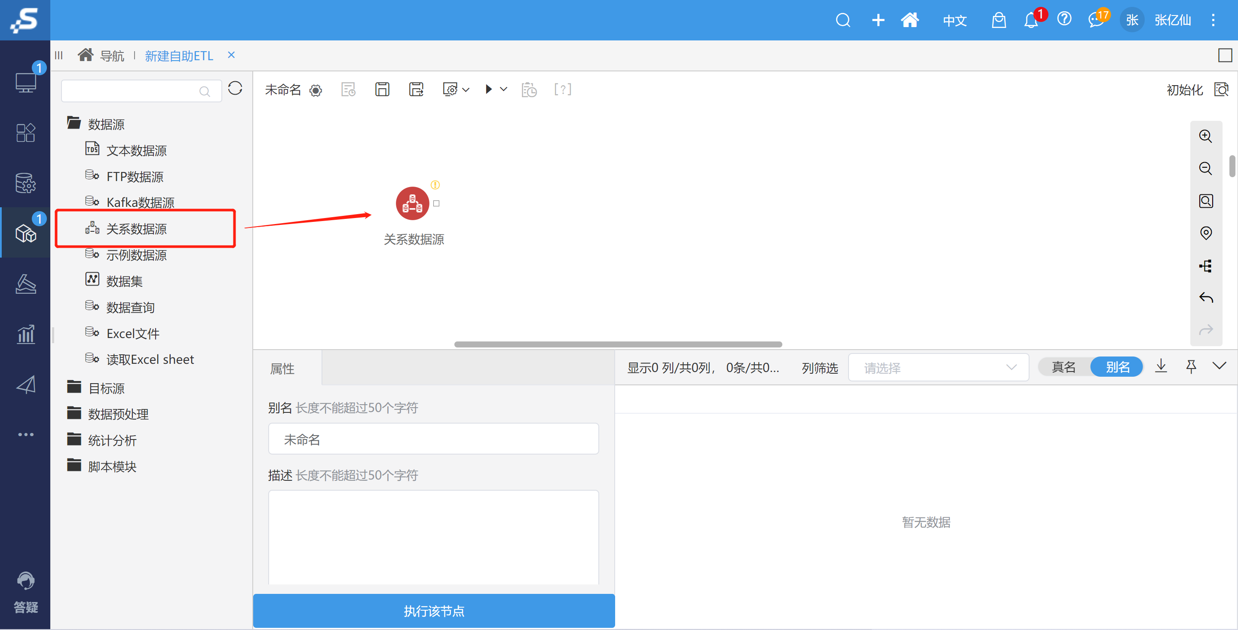Go to home via top bar house icon

click(x=910, y=20)
